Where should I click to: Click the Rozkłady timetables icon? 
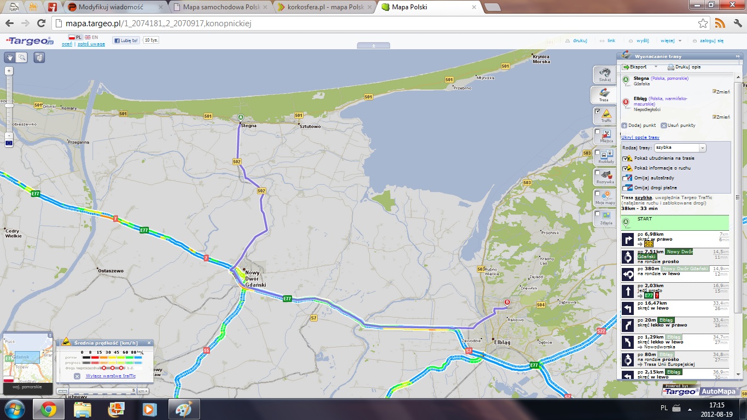pos(606,154)
